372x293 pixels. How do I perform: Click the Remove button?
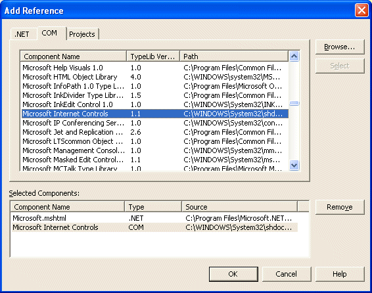point(340,207)
